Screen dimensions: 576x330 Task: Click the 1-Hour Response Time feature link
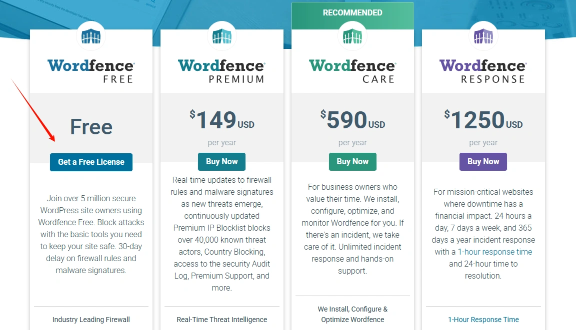[x=483, y=320]
